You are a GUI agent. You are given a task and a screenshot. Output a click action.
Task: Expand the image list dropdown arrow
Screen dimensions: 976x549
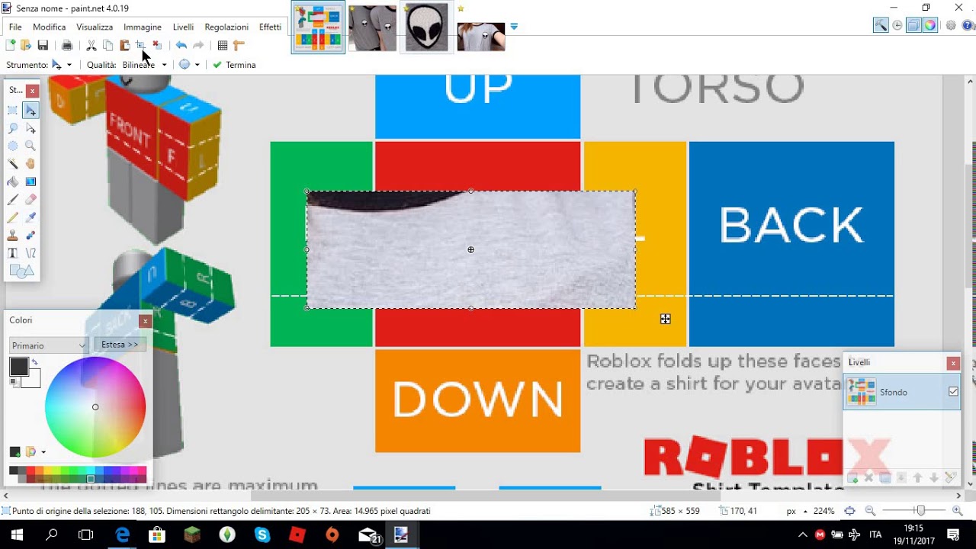[514, 27]
